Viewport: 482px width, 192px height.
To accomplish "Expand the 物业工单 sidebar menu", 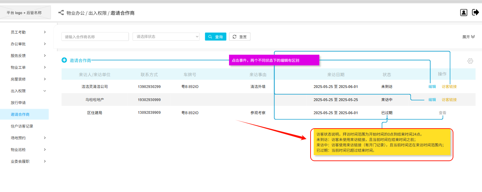I will pos(28,67).
